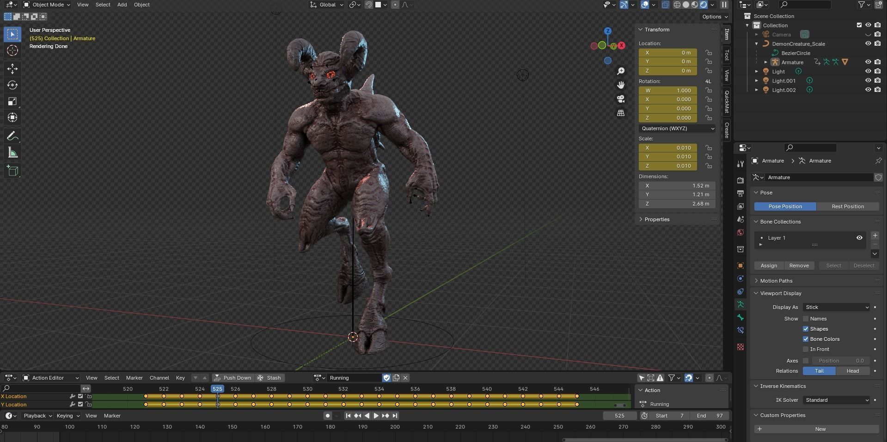Expand the Properties panel in sidebar
The image size is (887, 442).
point(657,219)
